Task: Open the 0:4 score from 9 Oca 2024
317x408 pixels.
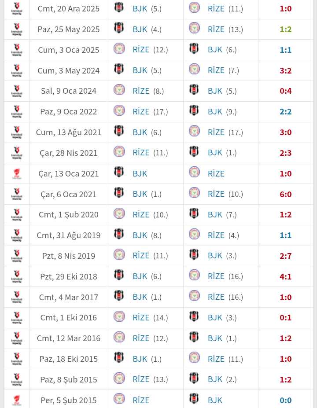Action: tap(285, 91)
